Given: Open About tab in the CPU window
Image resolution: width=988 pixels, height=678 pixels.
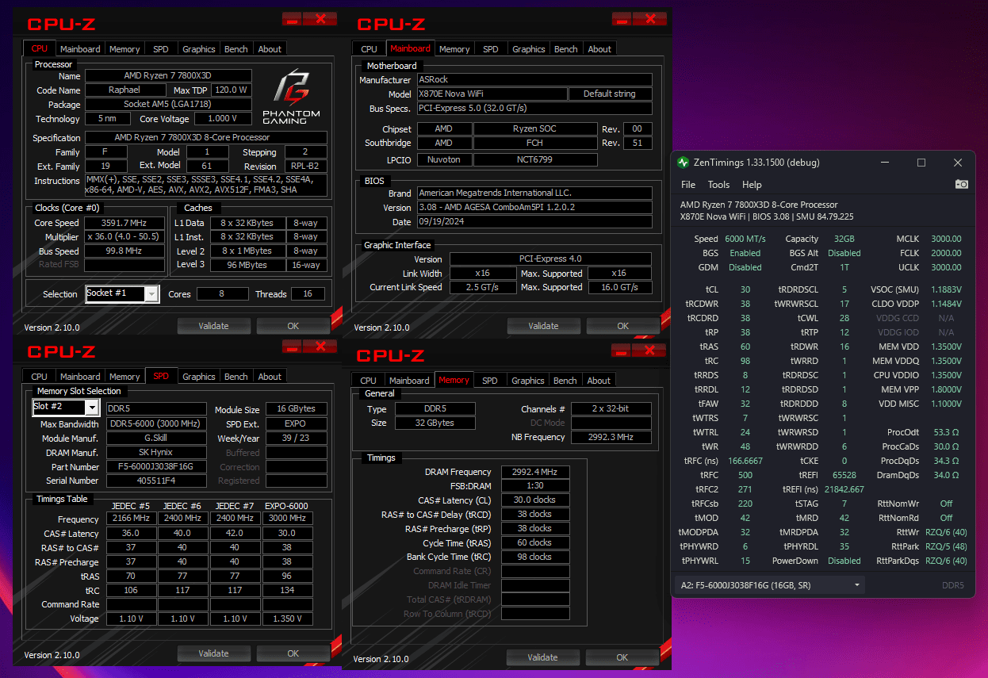Looking at the screenshot, I should tap(270, 49).
